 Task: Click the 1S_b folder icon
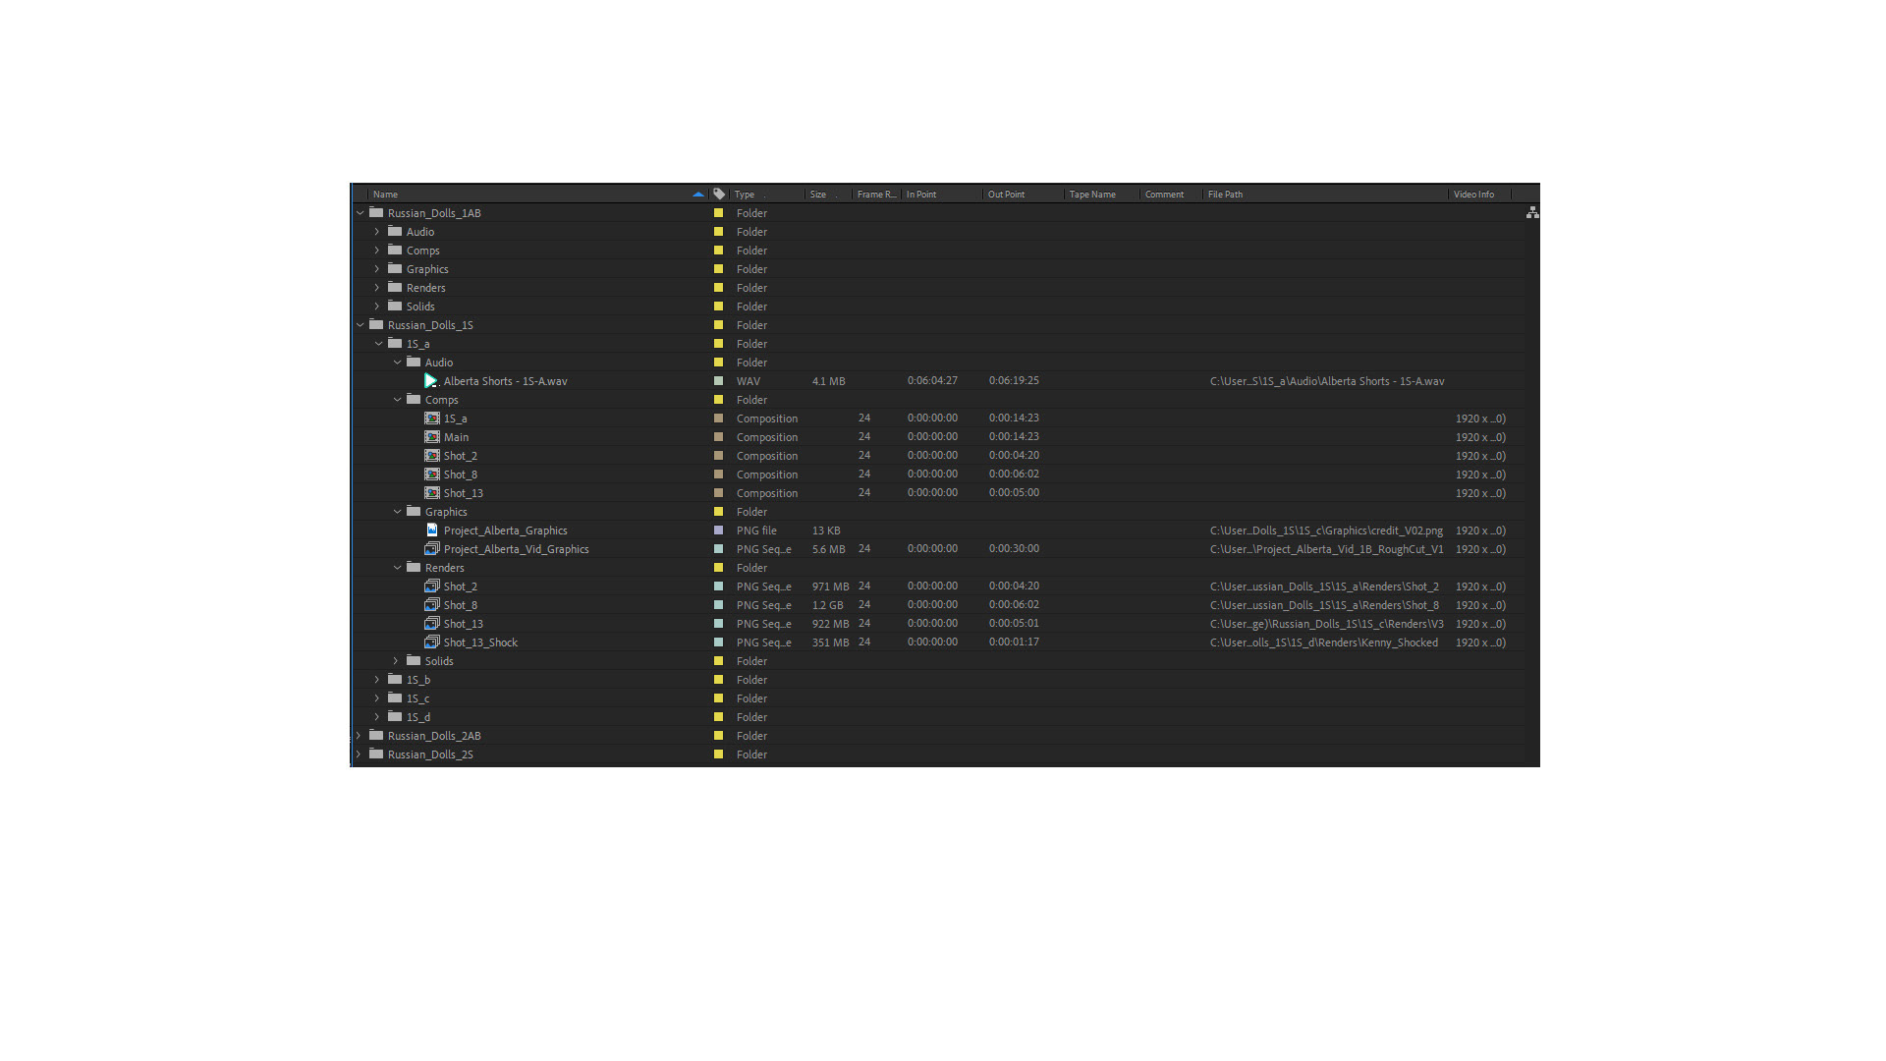[x=395, y=679]
